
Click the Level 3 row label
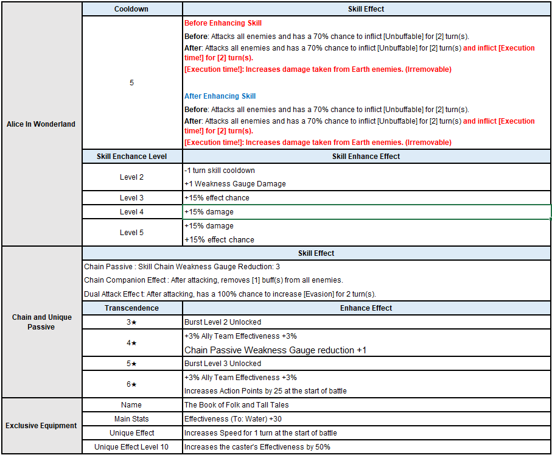coord(131,198)
